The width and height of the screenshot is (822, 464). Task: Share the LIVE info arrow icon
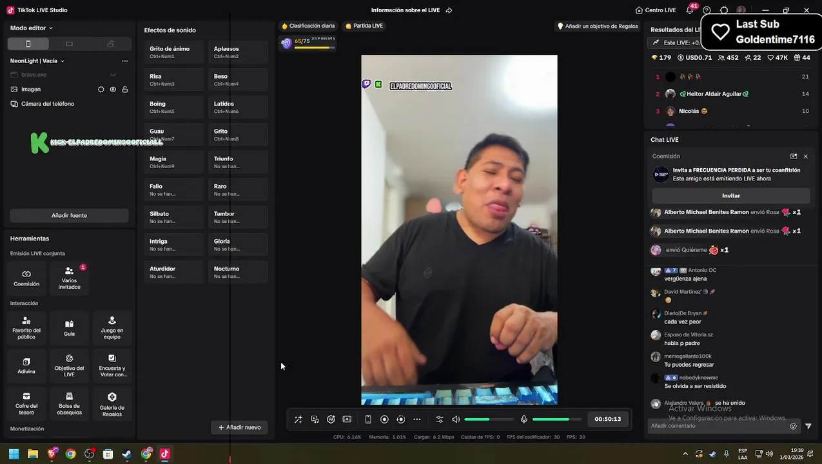pos(449,10)
